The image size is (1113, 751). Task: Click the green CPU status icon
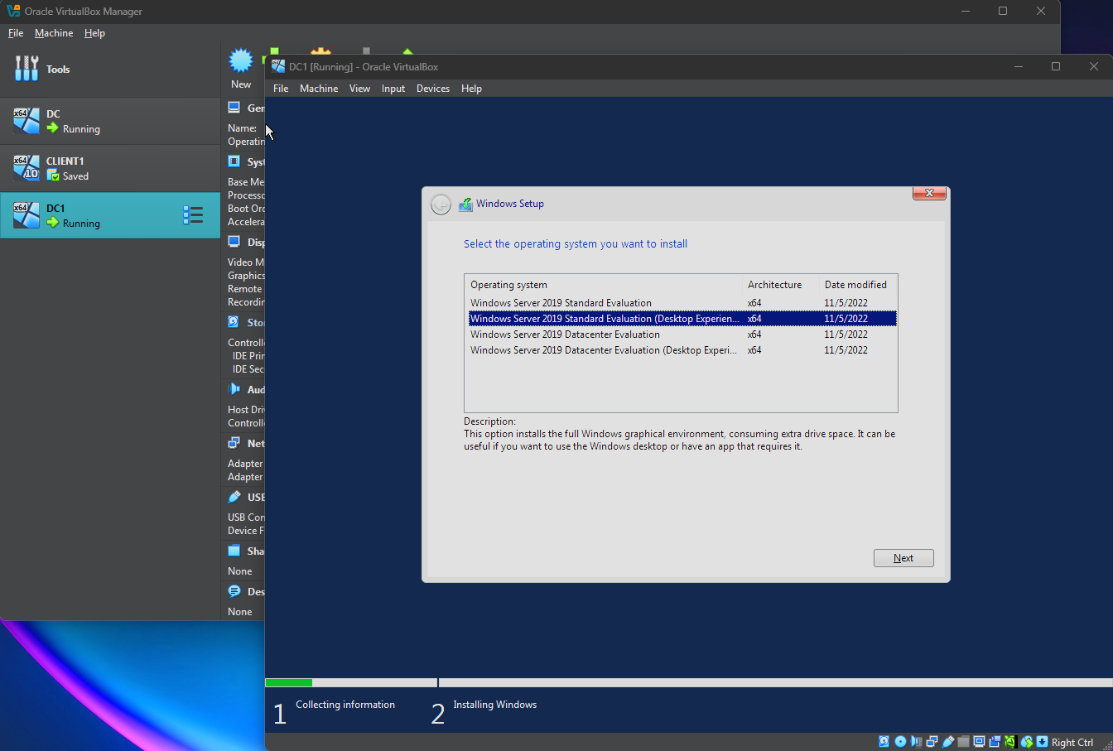[1010, 742]
